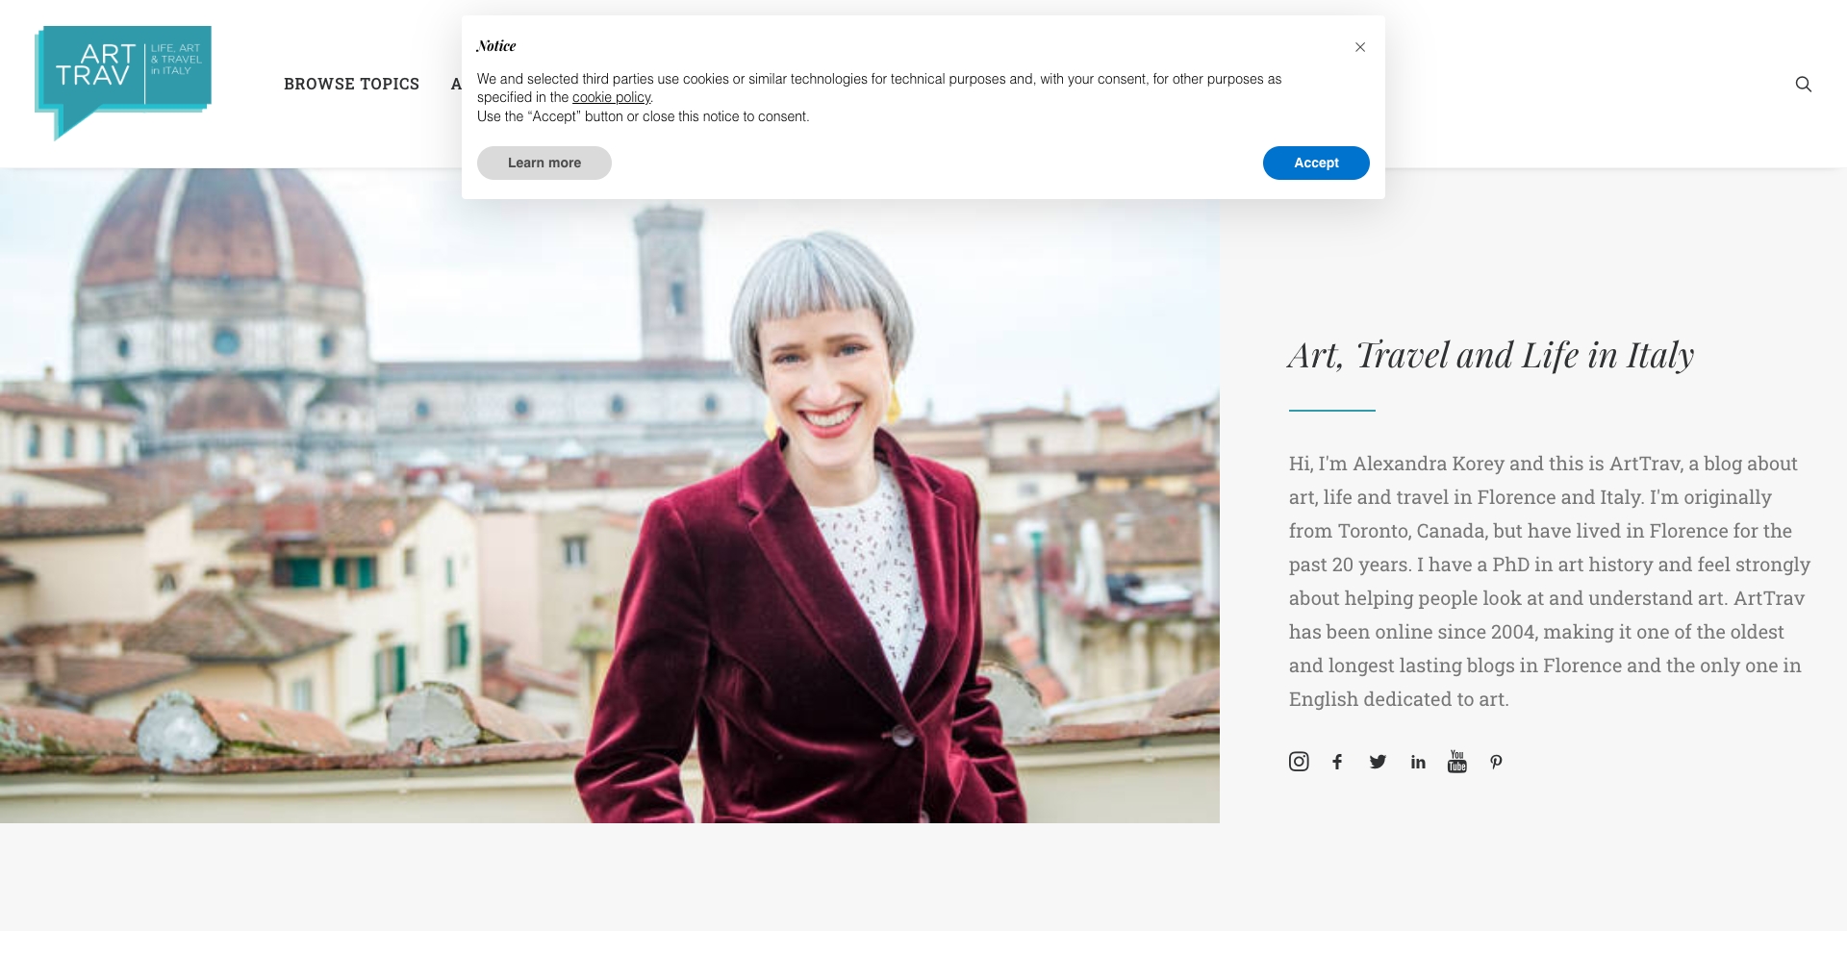Open the search magnifier
Screen dimensions: 1847x955
tap(1804, 85)
